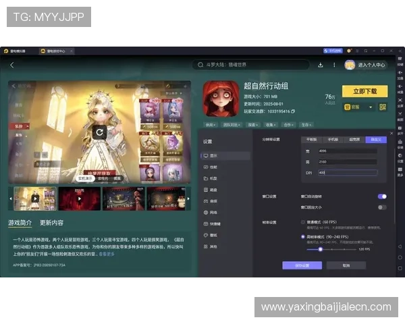Open the 生存 tag chip
This screenshot has height=324, width=405.
pos(306,125)
